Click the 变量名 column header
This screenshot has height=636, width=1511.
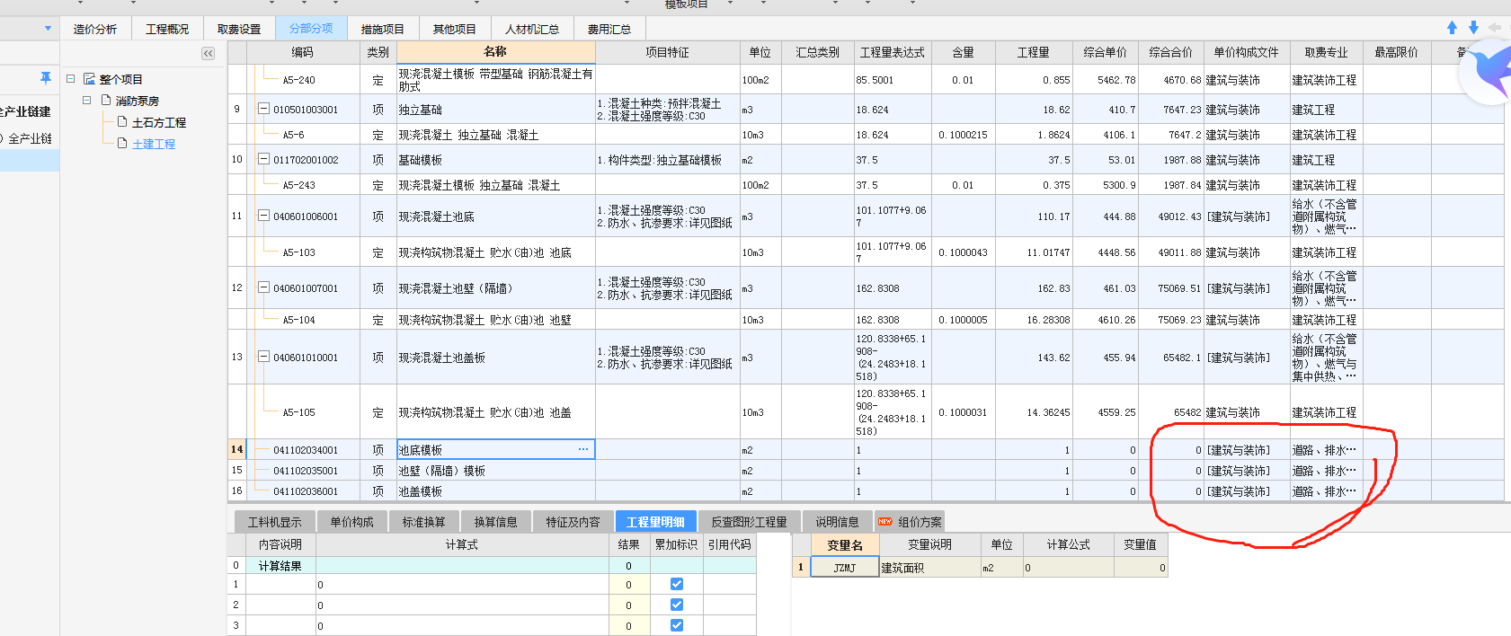point(845,544)
